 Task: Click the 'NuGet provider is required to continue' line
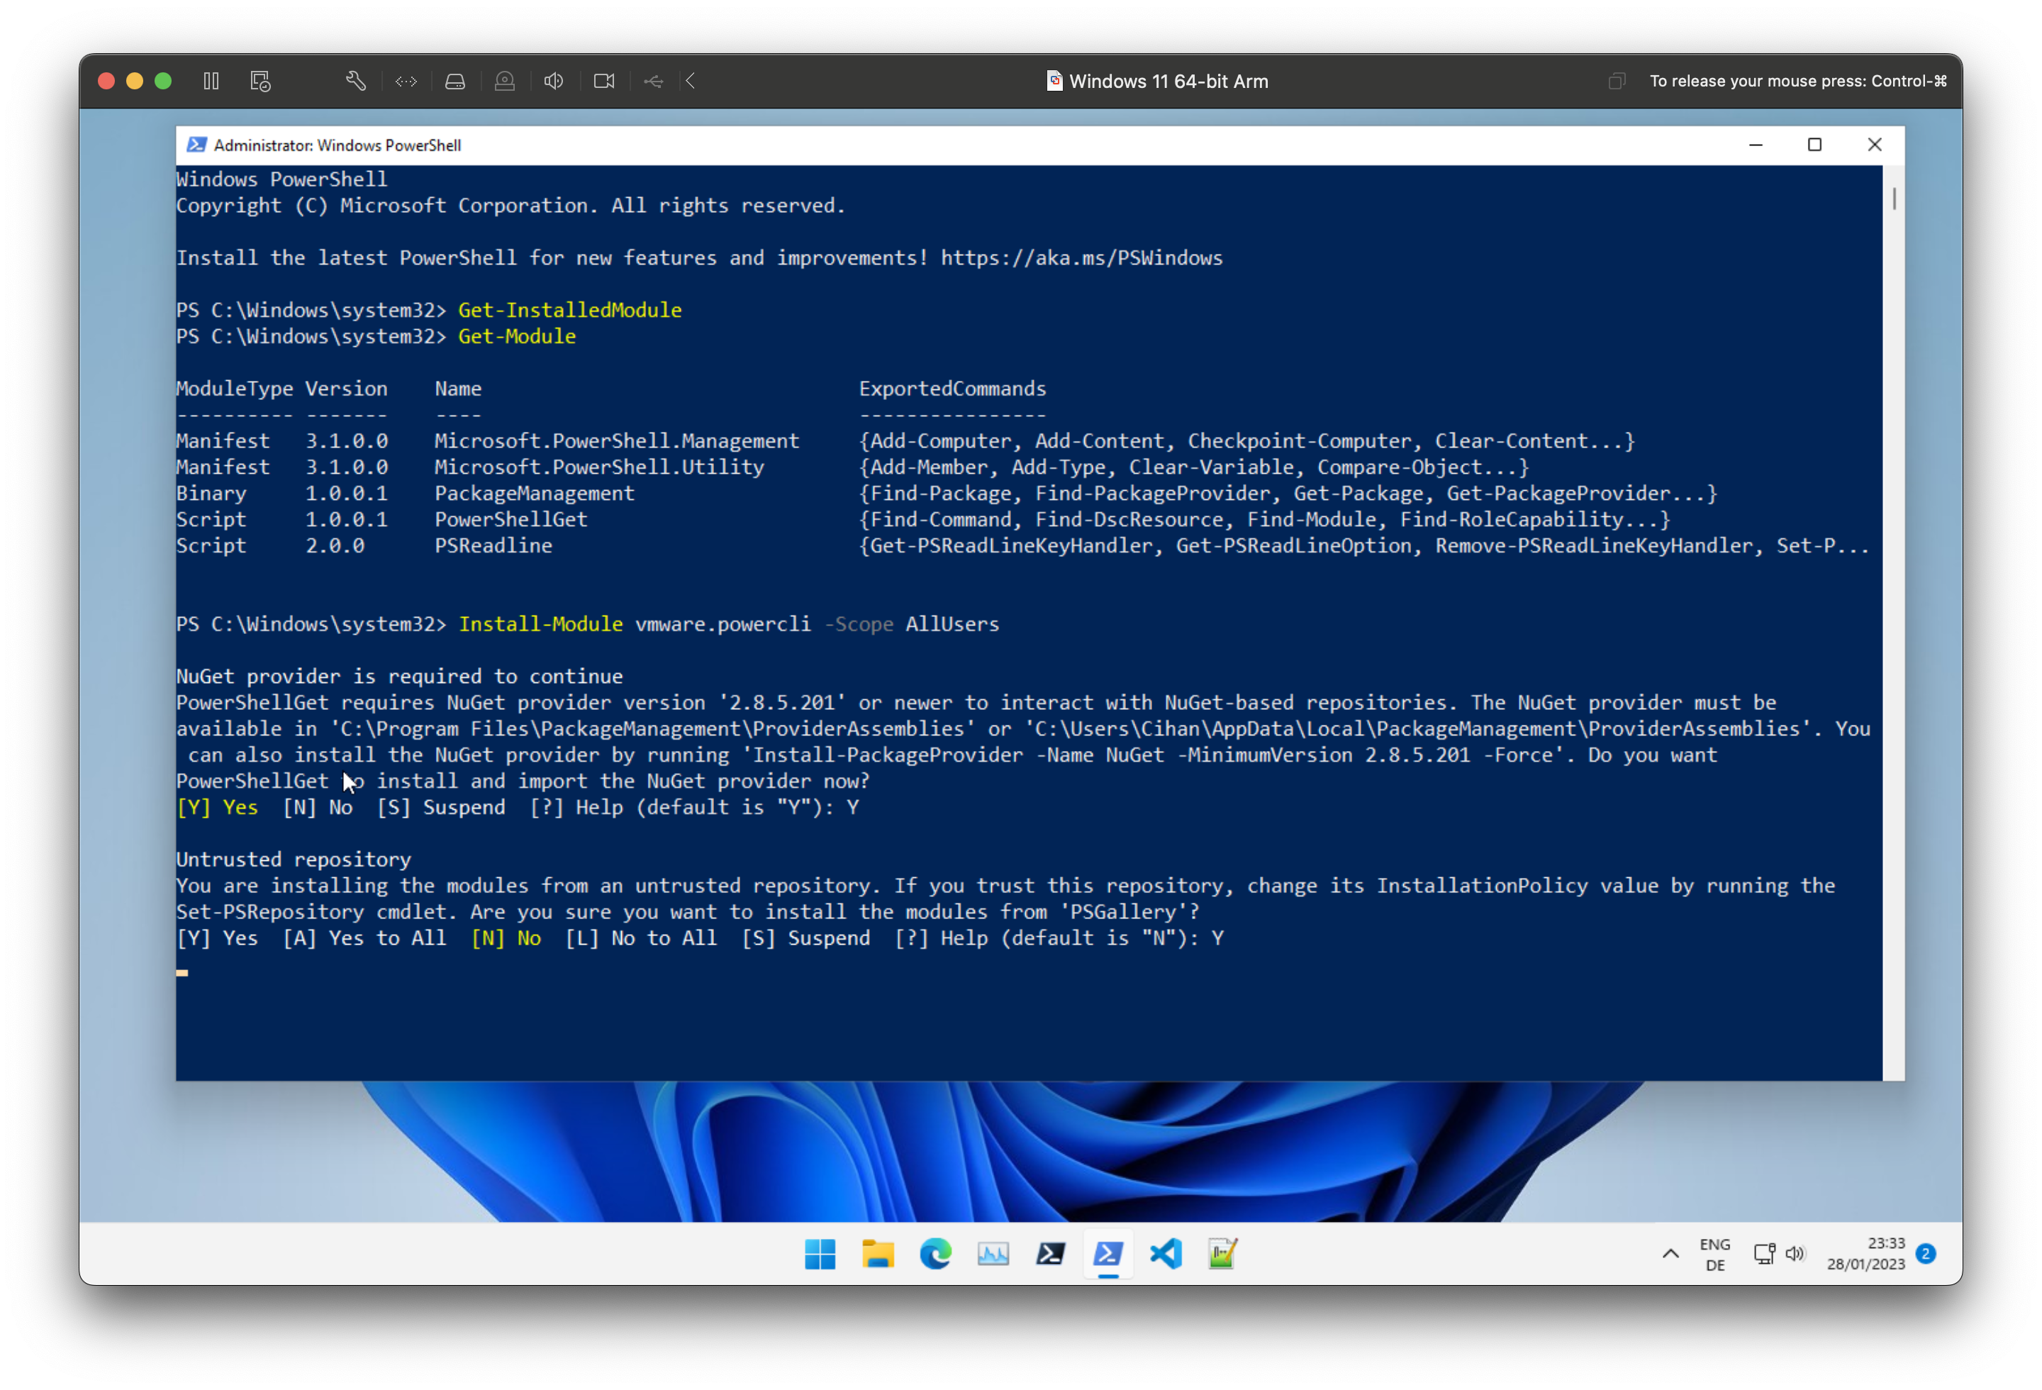coord(400,677)
